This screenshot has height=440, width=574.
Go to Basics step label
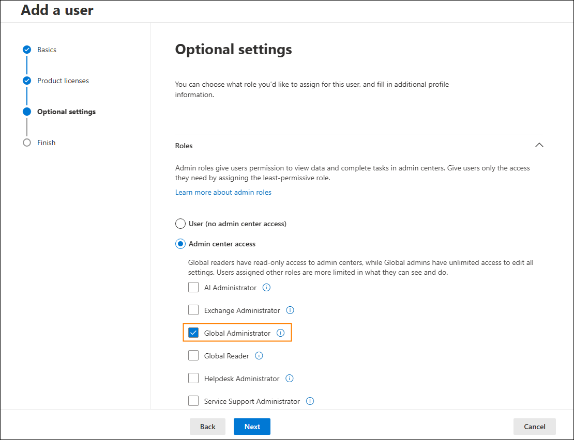click(47, 50)
